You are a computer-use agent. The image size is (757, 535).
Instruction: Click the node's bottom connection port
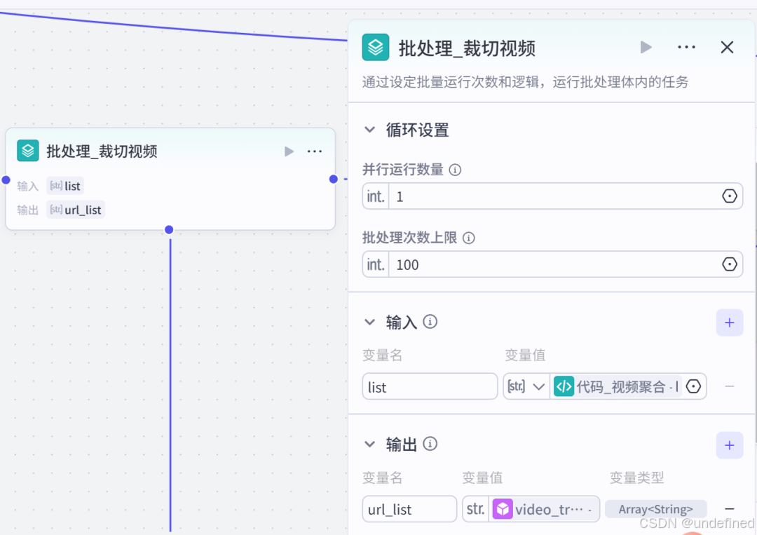(169, 229)
